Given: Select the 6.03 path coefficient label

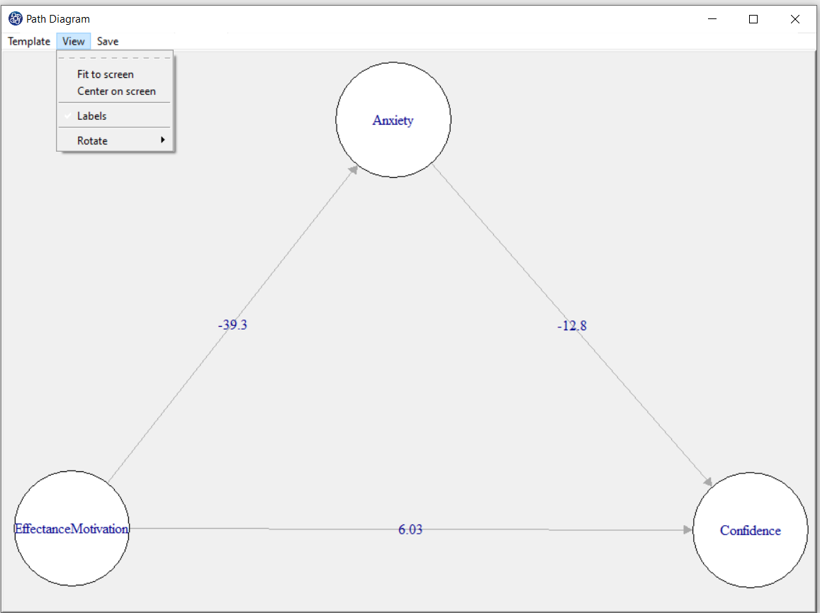Looking at the screenshot, I should pyautogui.click(x=410, y=529).
